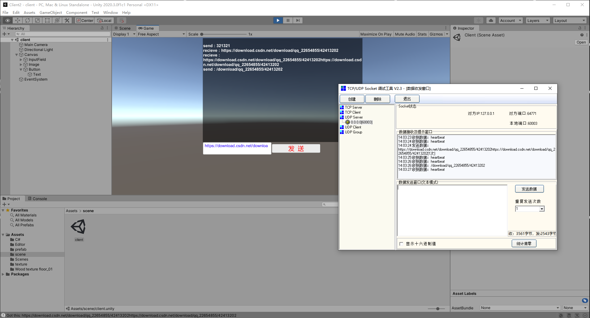
Task: Expand the InputField node in Hierarchy
Action: point(21,60)
